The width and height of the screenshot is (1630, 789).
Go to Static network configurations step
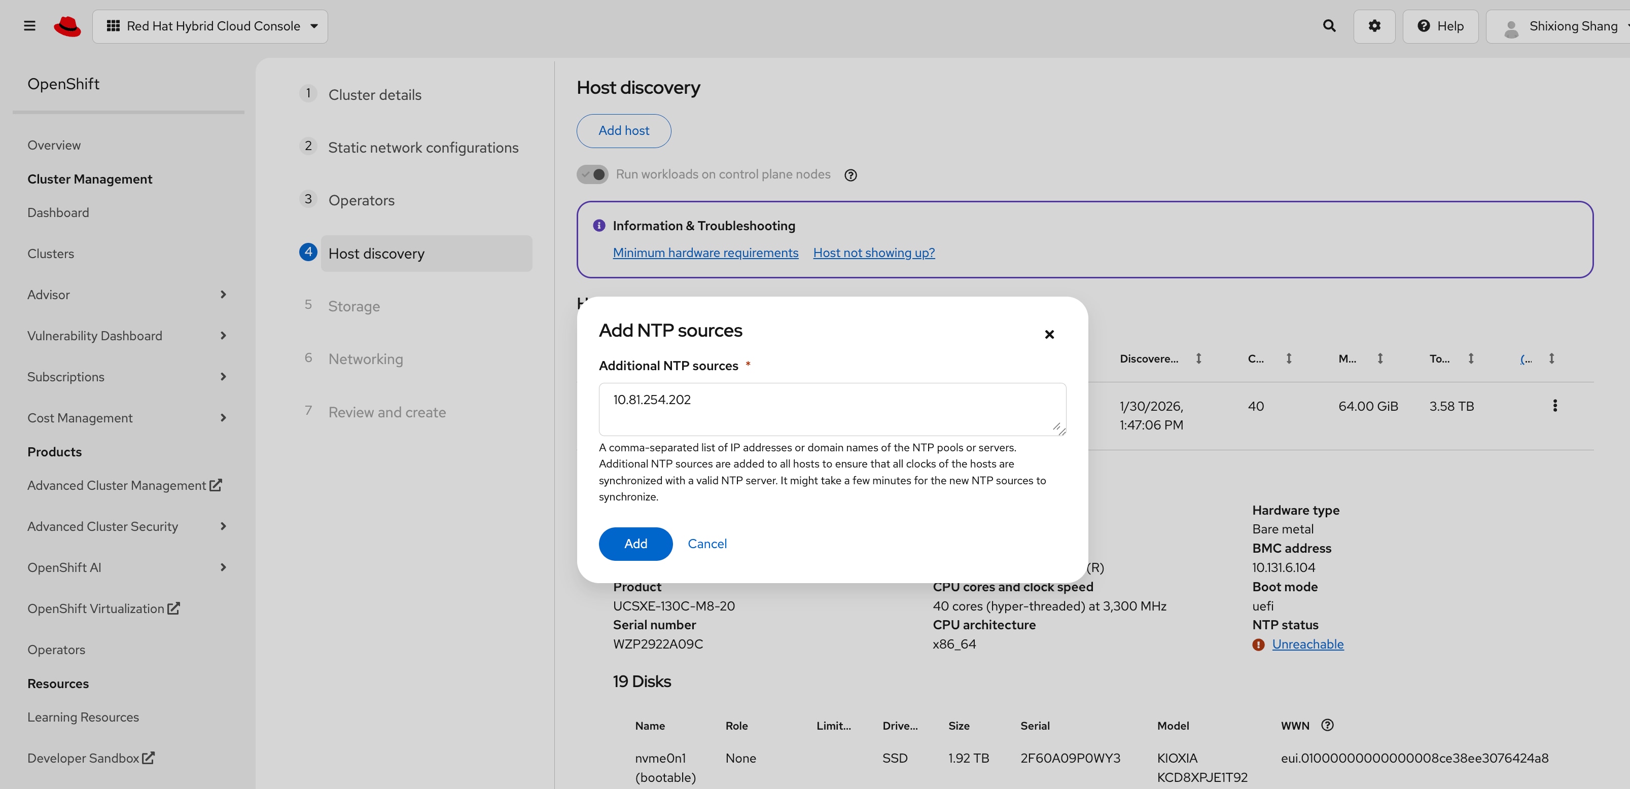[x=422, y=148]
